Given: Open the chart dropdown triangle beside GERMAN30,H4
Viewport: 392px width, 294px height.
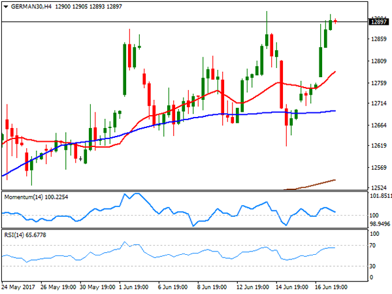Looking at the screenshot, I should 6,7.
